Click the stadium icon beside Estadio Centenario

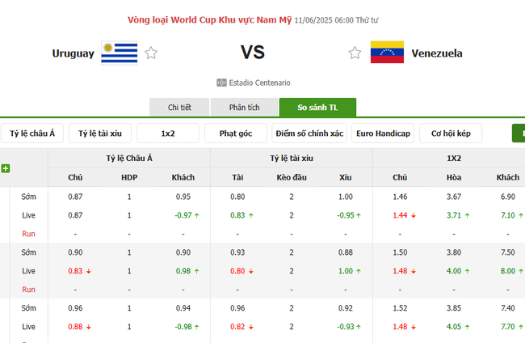click(221, 83)
